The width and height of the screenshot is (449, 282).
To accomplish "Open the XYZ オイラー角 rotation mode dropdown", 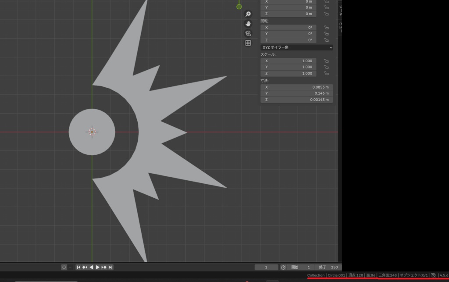I will coord(297,47).
